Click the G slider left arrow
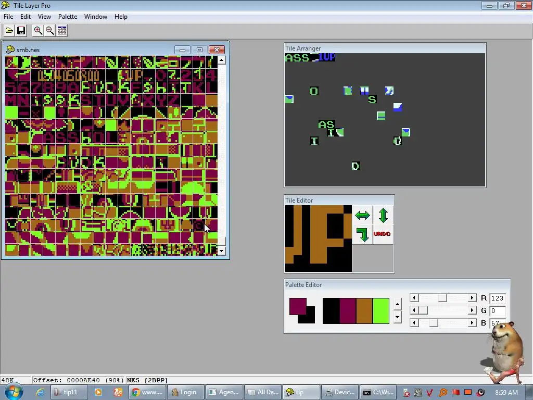The width and height of the screenshot is (533, 400). click(x=414, y=310)
